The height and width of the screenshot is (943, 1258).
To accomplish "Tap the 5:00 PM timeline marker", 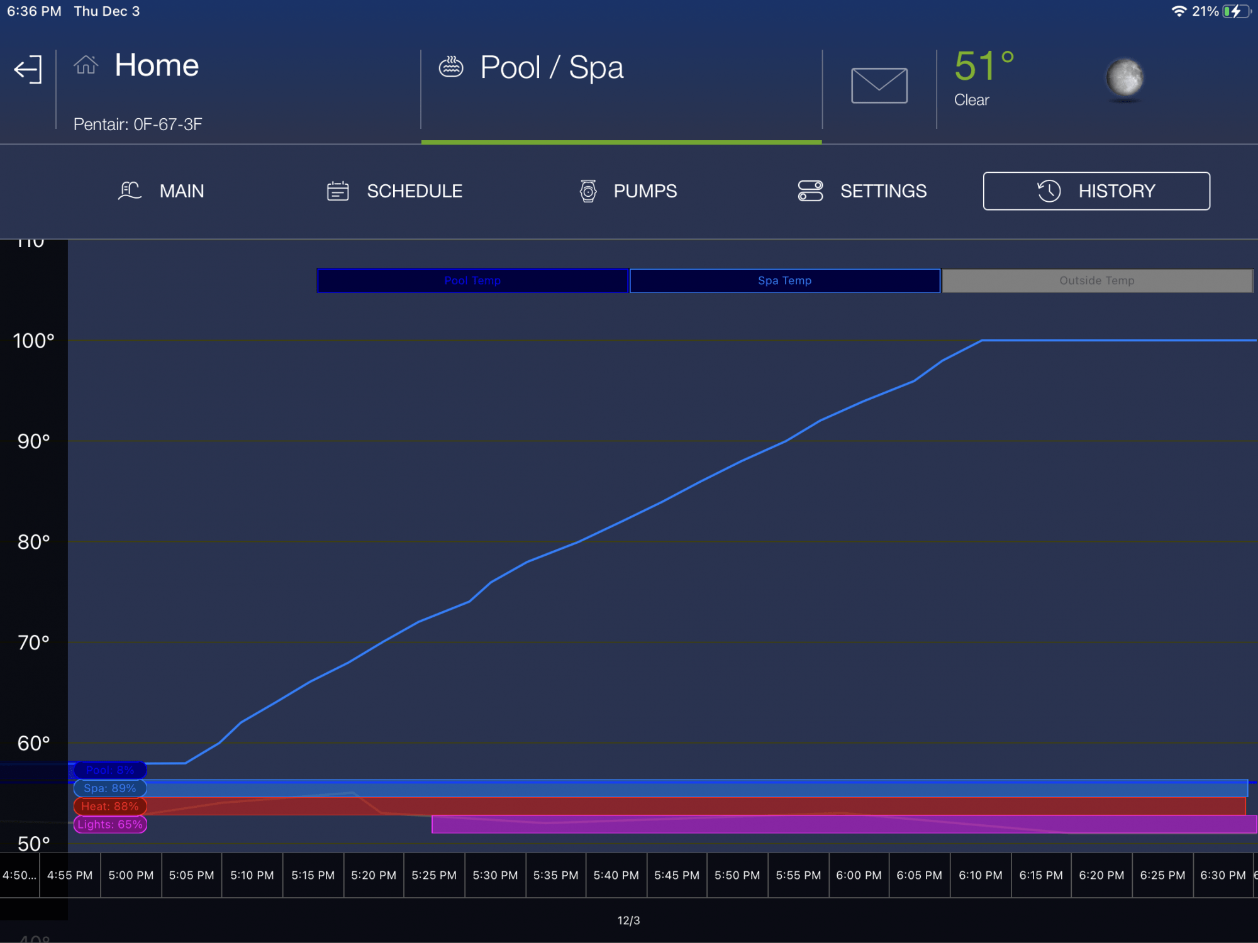I will tap(131, 875).
